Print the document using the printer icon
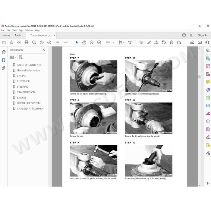The image size is (211, 211). click(x=27, y=43)
